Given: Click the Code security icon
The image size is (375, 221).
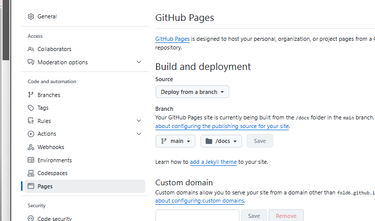Looking at the screenshot, I should (x=31, y=218).
